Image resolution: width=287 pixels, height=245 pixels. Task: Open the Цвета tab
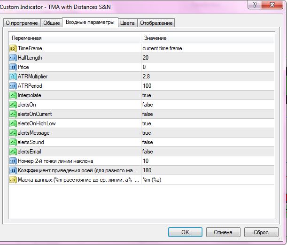click(x=127, y=23)
